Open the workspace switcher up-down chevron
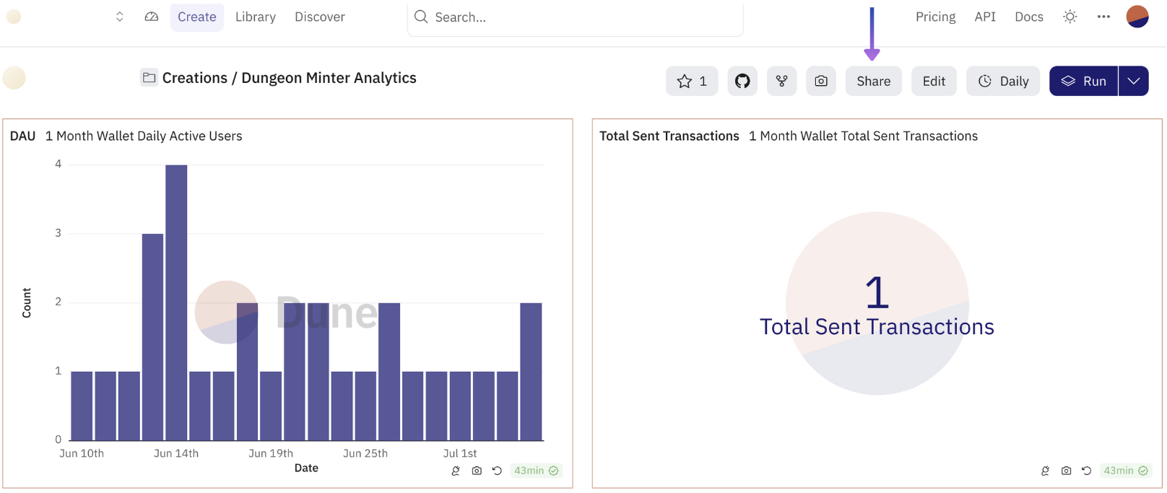The height and width of the screenshot is (493, 1167). (120, 17)
